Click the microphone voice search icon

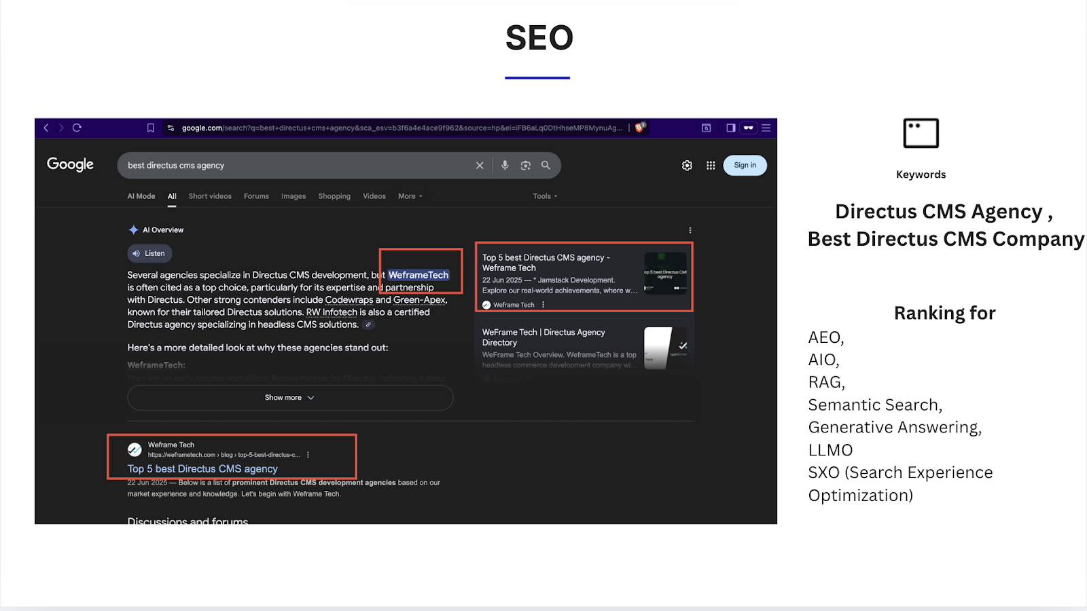pyautogui.click(x=504, y=165)
